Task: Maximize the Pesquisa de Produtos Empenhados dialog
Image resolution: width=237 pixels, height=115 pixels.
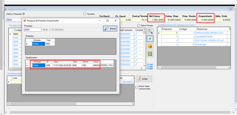Action: point(108,20)
